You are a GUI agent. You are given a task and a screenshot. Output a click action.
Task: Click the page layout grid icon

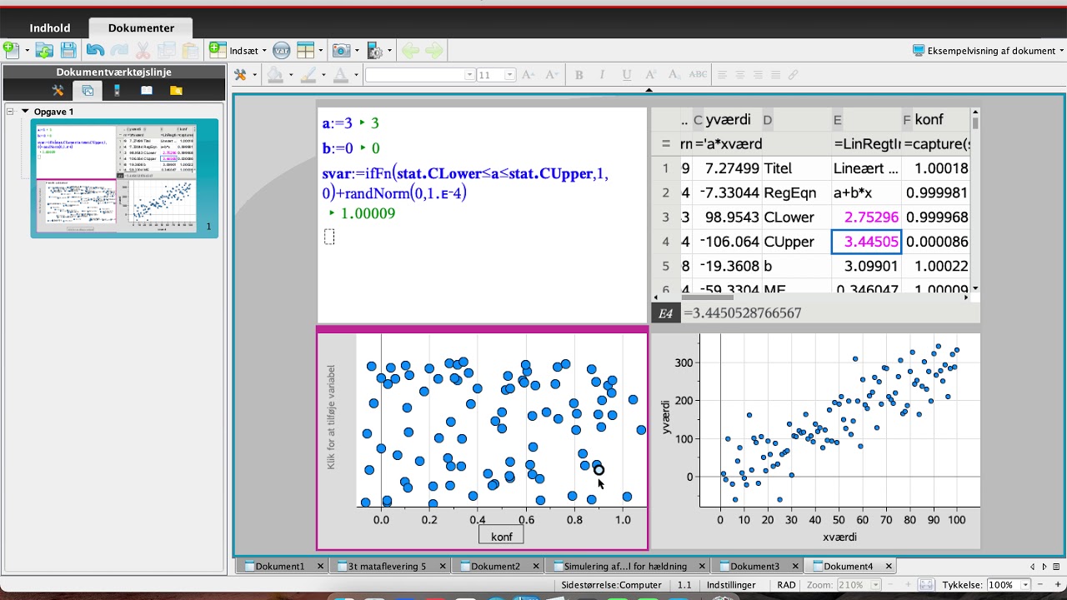click(x=305, y=50)
